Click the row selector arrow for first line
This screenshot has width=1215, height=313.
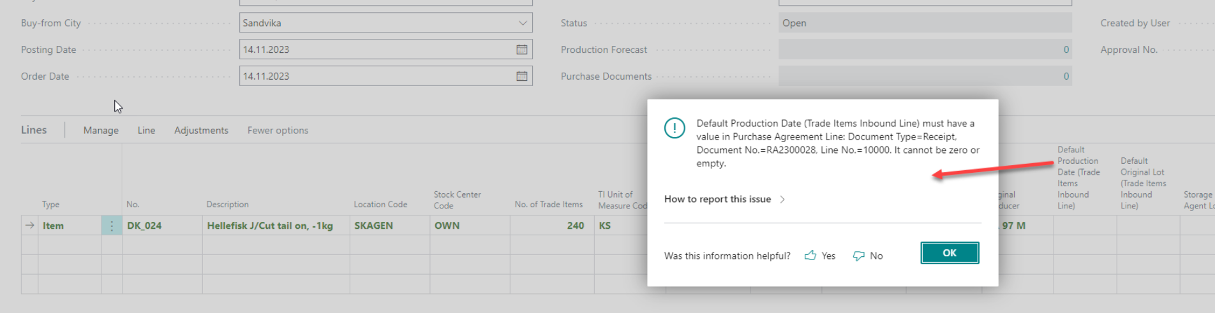click(x=30, y=226)
